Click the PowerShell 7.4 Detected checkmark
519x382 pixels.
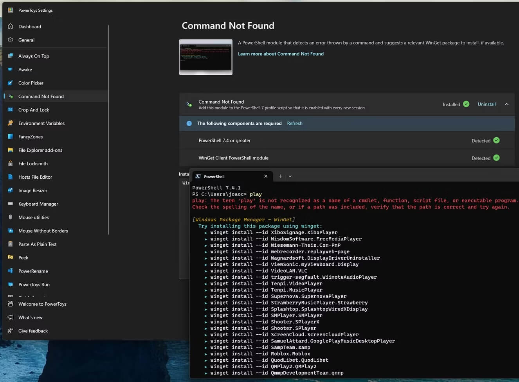click(496, 140)
